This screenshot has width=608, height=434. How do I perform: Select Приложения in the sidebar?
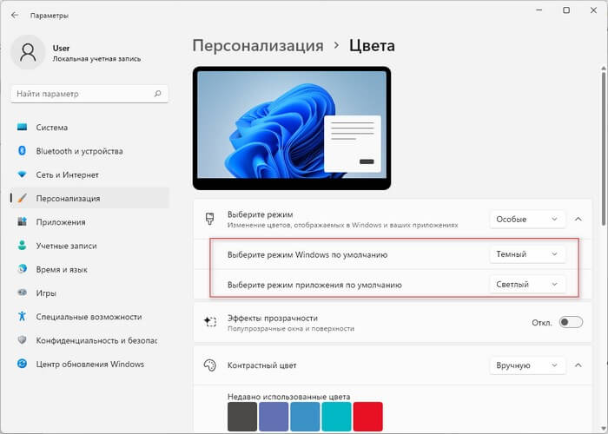90,221
